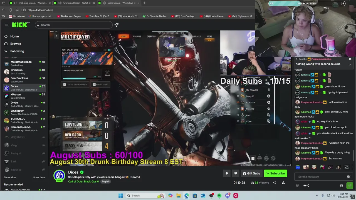Open the DemonQueenJL channel in the sidebar
The width and height of the screenshot is (356, 200).
click(x=24, y=129)
